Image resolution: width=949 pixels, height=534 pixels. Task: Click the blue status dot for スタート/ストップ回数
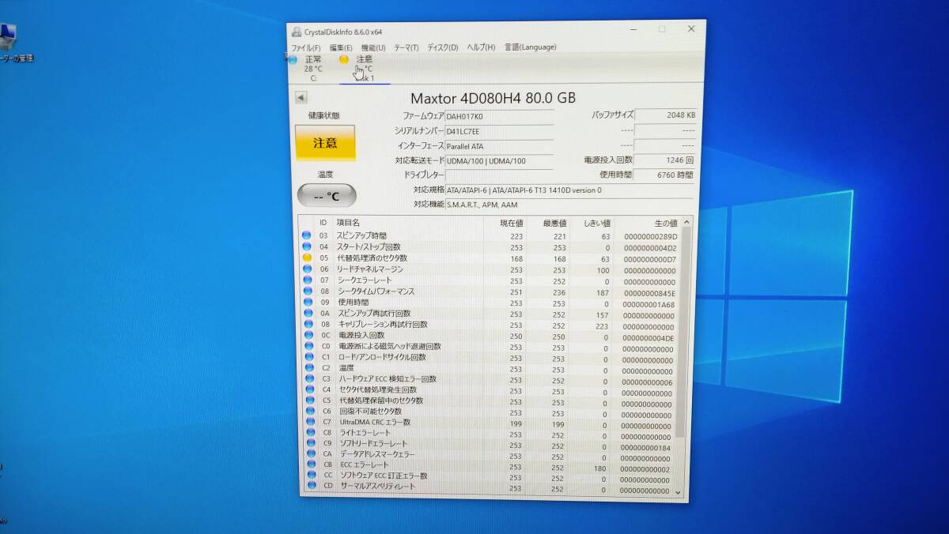point(306,246)
